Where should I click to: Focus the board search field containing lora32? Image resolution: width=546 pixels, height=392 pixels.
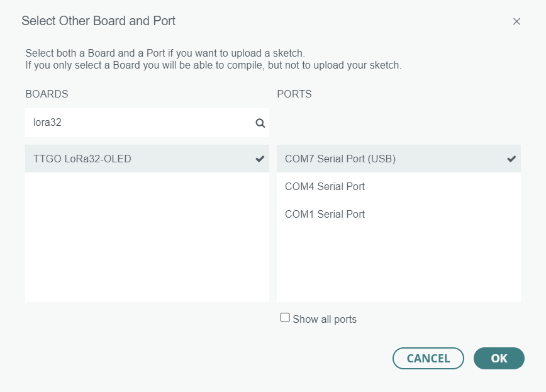[138, 123]
